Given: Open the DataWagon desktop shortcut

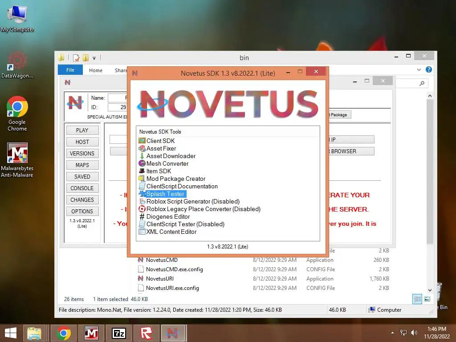Looking at the screenshot, I should coord(17,65).
